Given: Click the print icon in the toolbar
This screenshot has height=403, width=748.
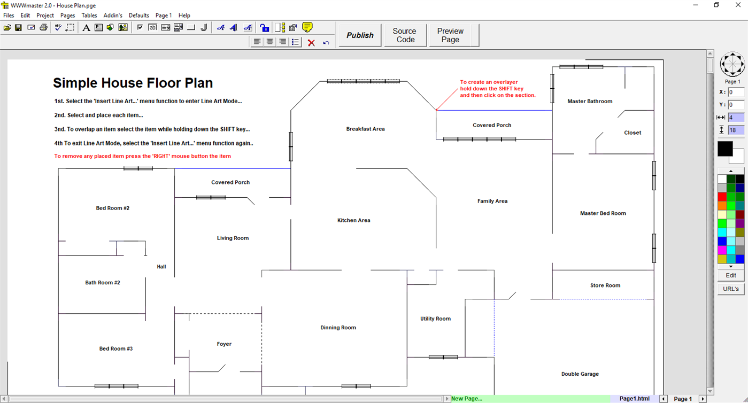Looking at the screenshot, I should pyautogui.click(x=43, y=27).
